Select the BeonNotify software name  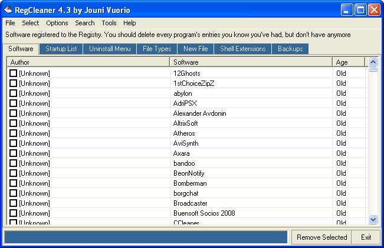(189, 173)
